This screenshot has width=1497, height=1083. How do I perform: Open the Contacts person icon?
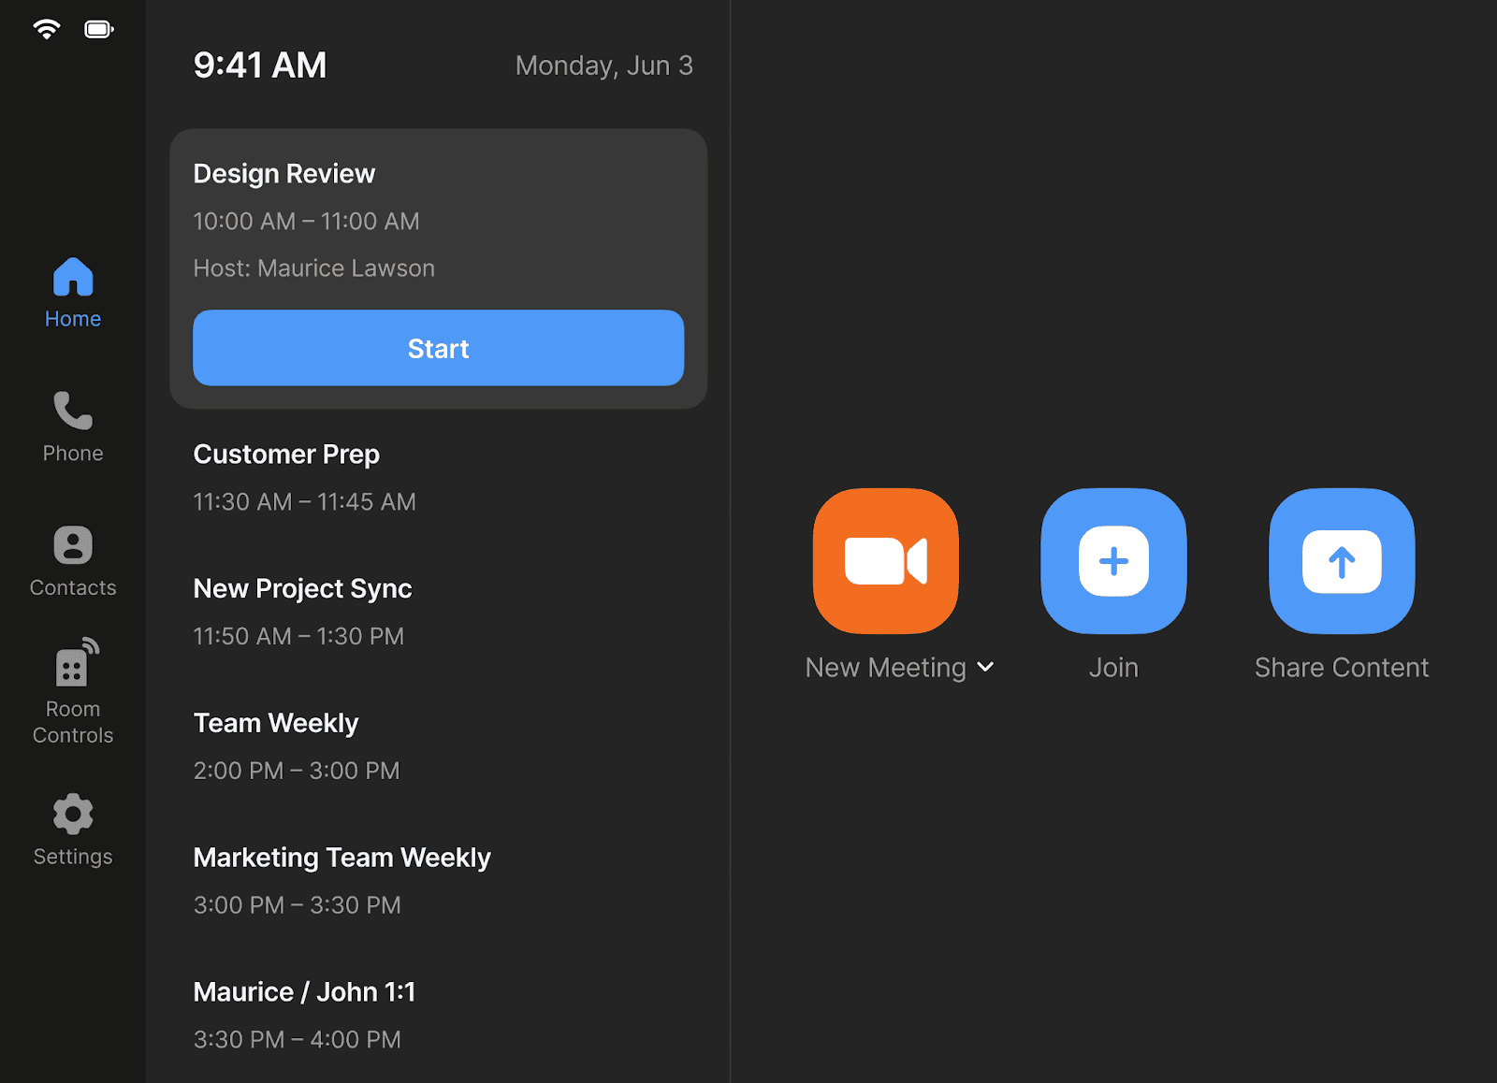click(x=73, y=545)
